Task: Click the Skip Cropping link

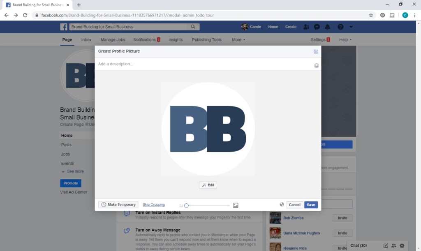Action: click(154, 205)
